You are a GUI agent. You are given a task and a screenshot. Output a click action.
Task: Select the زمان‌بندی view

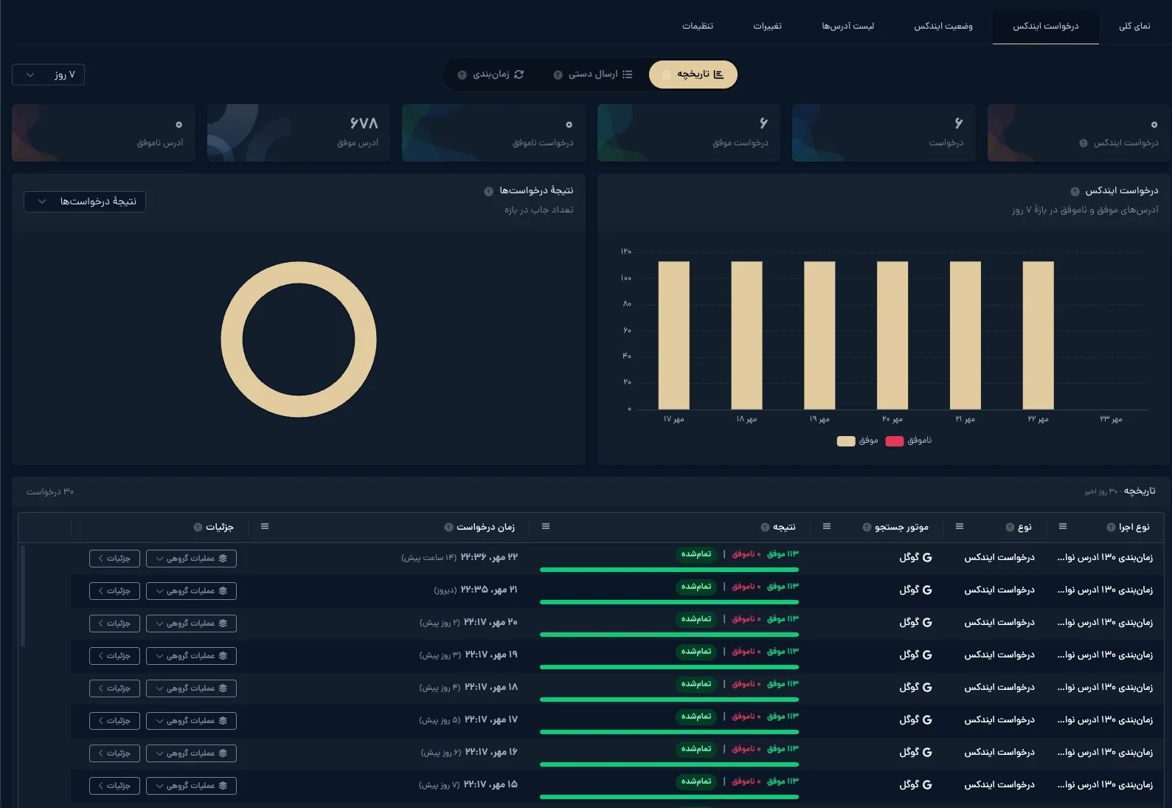click(492, 75)
